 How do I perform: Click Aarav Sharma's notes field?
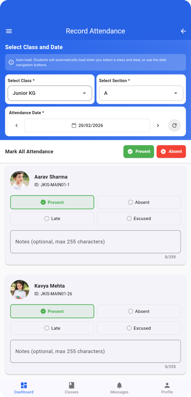tap(95, 242)
